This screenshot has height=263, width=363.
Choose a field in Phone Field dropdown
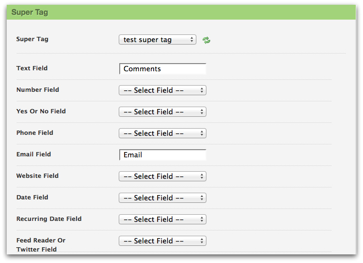(162, 133)
